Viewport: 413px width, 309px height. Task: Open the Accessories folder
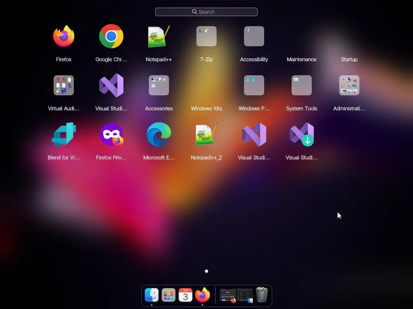tap(159, 85)
